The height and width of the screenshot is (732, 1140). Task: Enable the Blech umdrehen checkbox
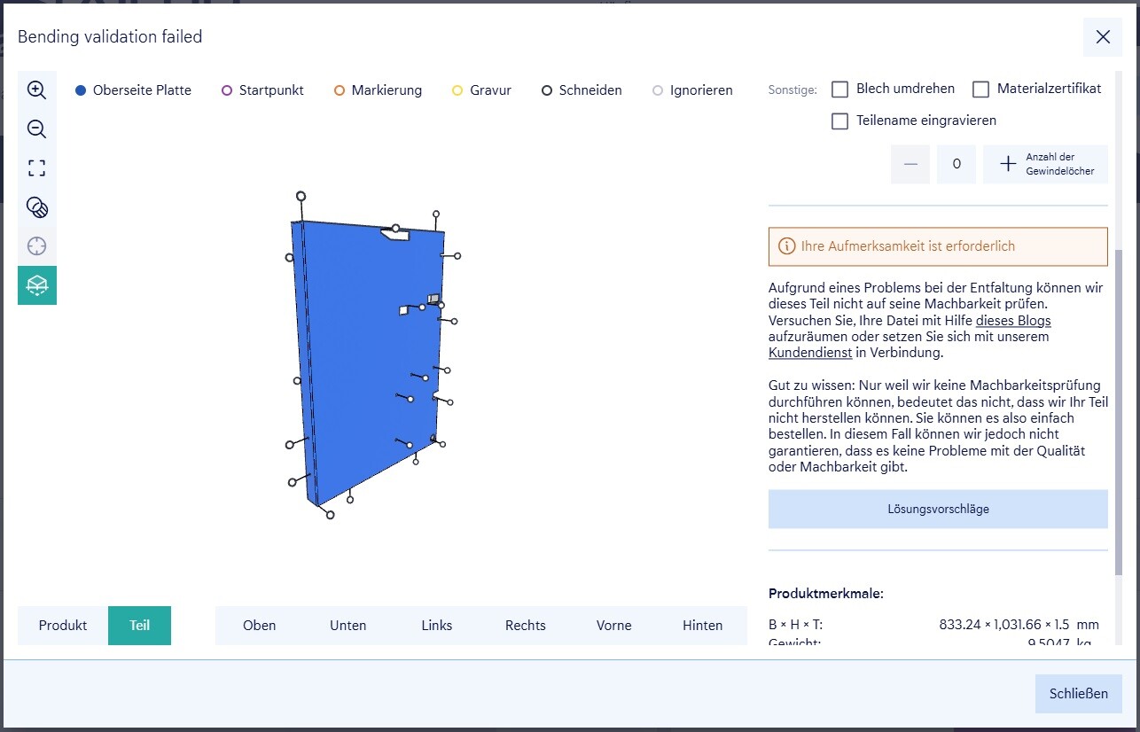pos(840,90)
